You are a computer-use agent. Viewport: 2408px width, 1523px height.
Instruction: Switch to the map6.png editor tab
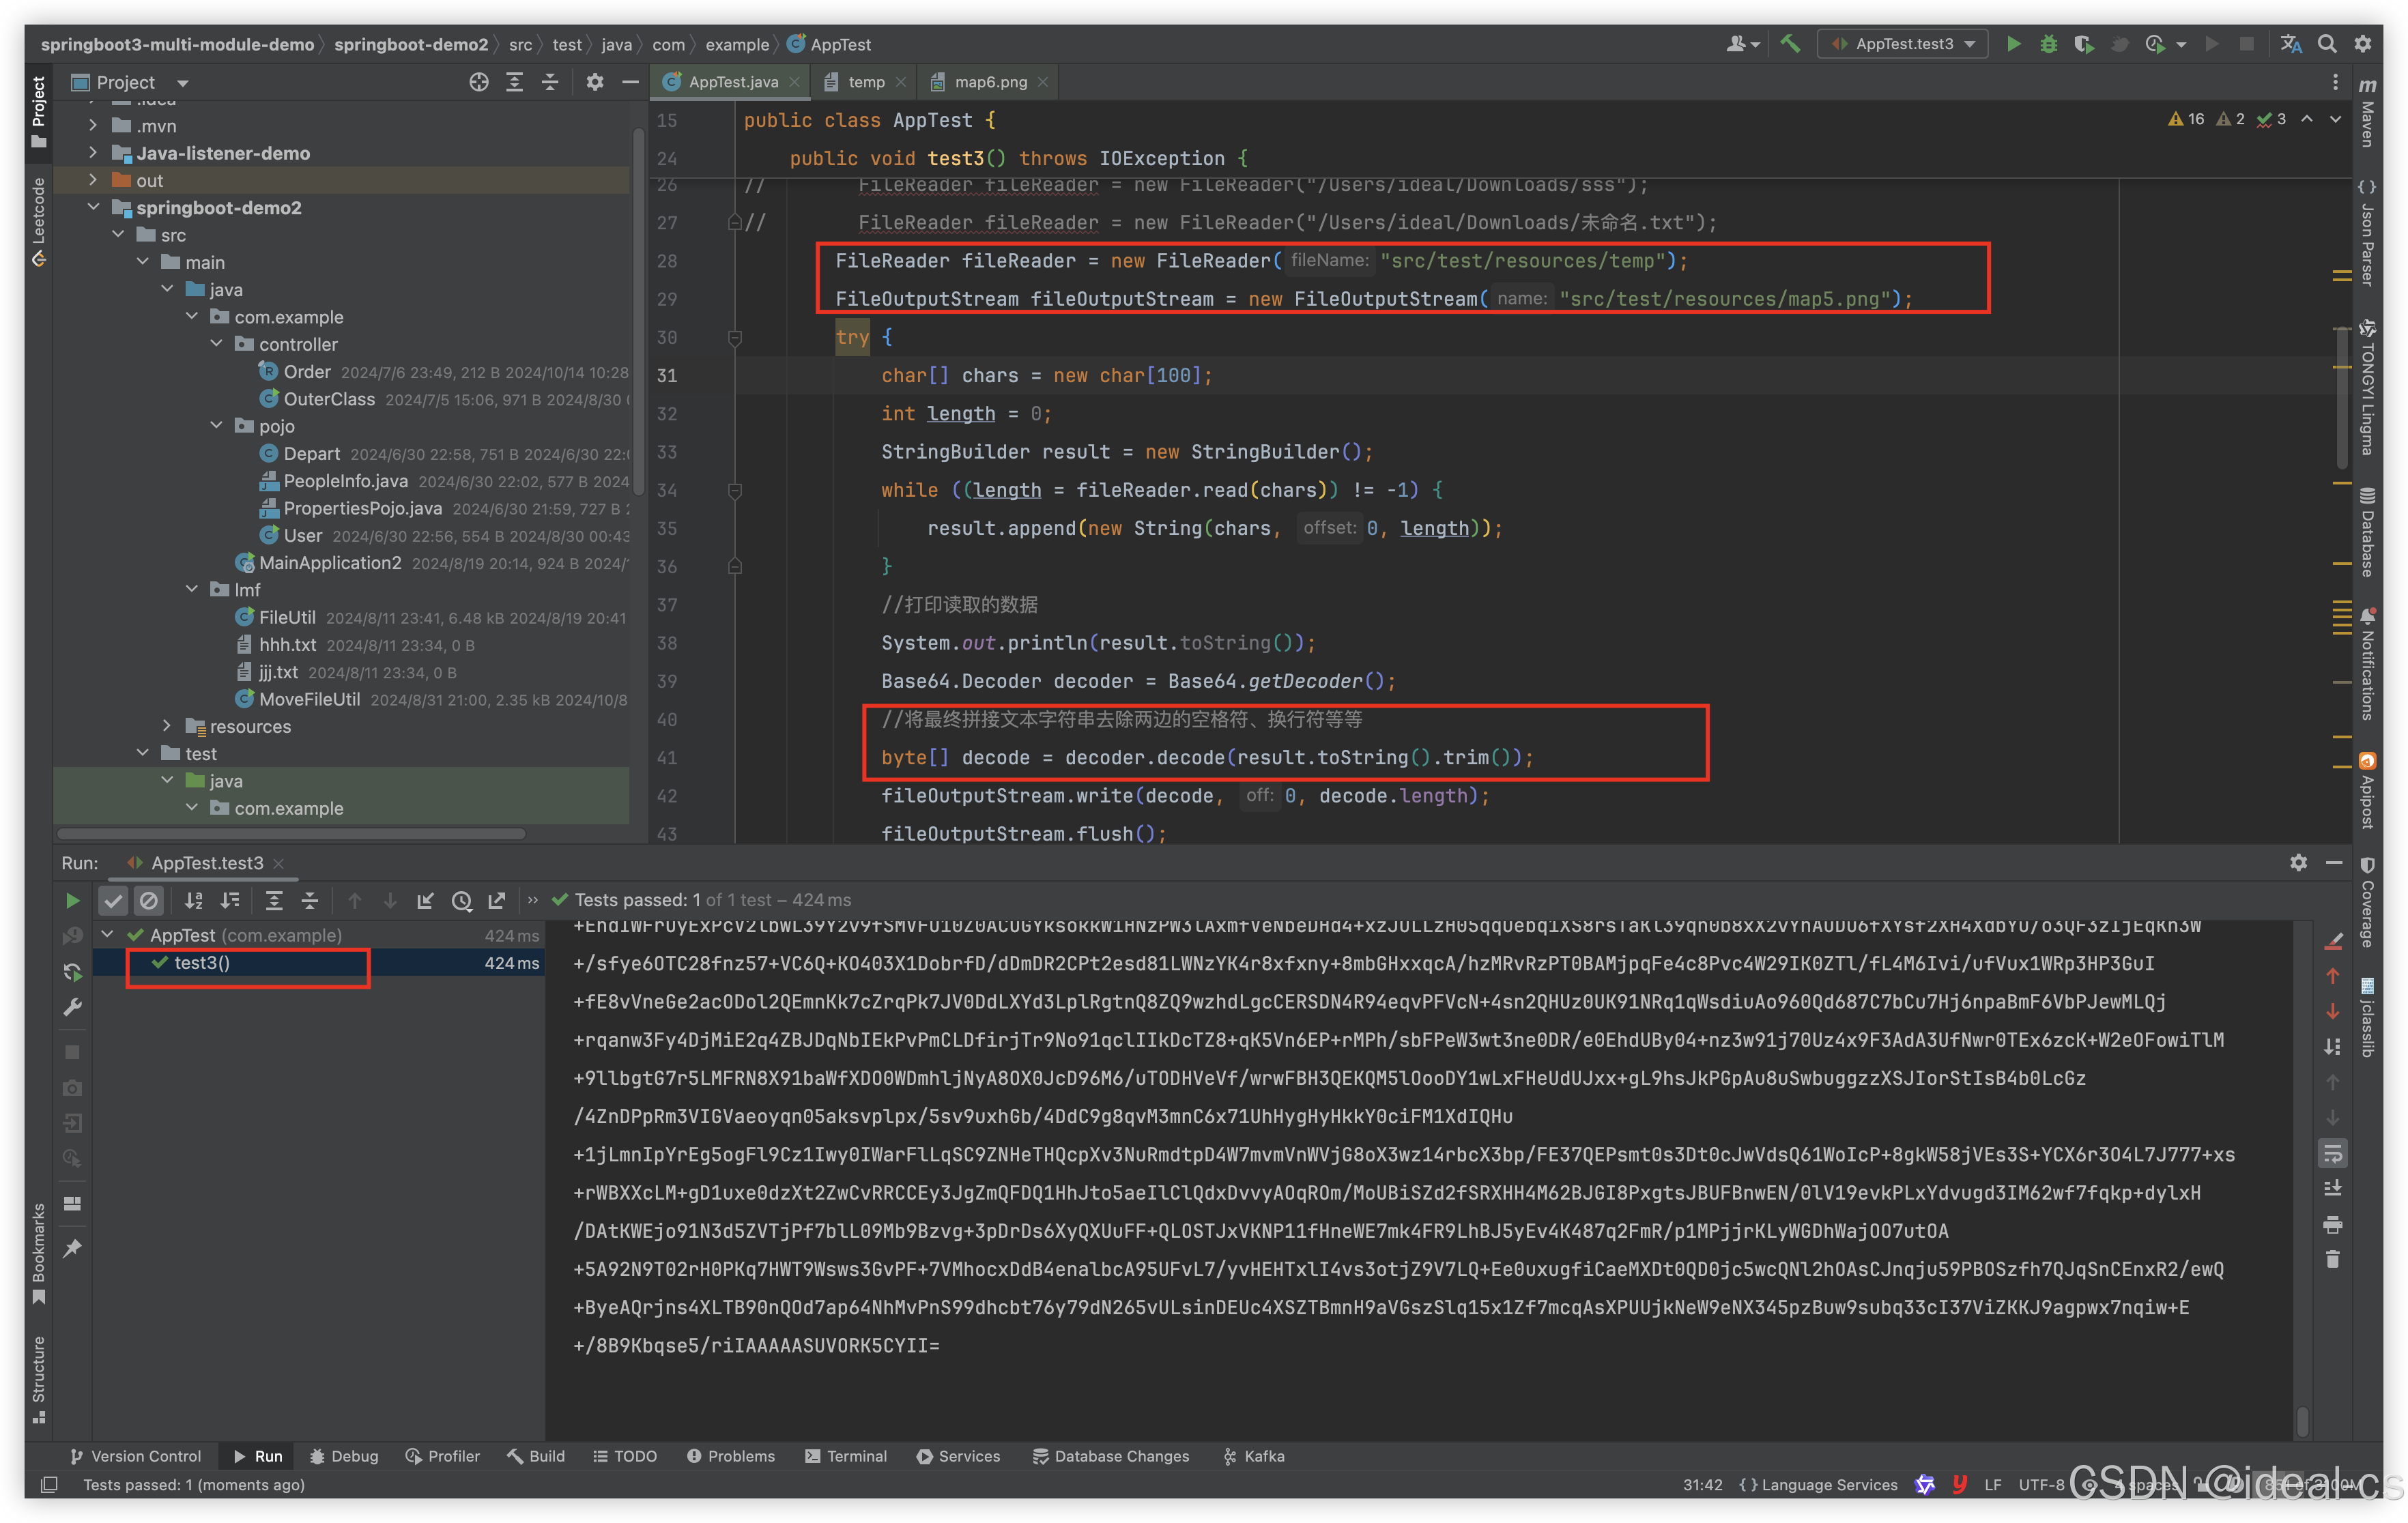coord(989,82)
